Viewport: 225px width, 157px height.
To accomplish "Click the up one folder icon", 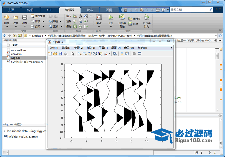I will [14, 35].
